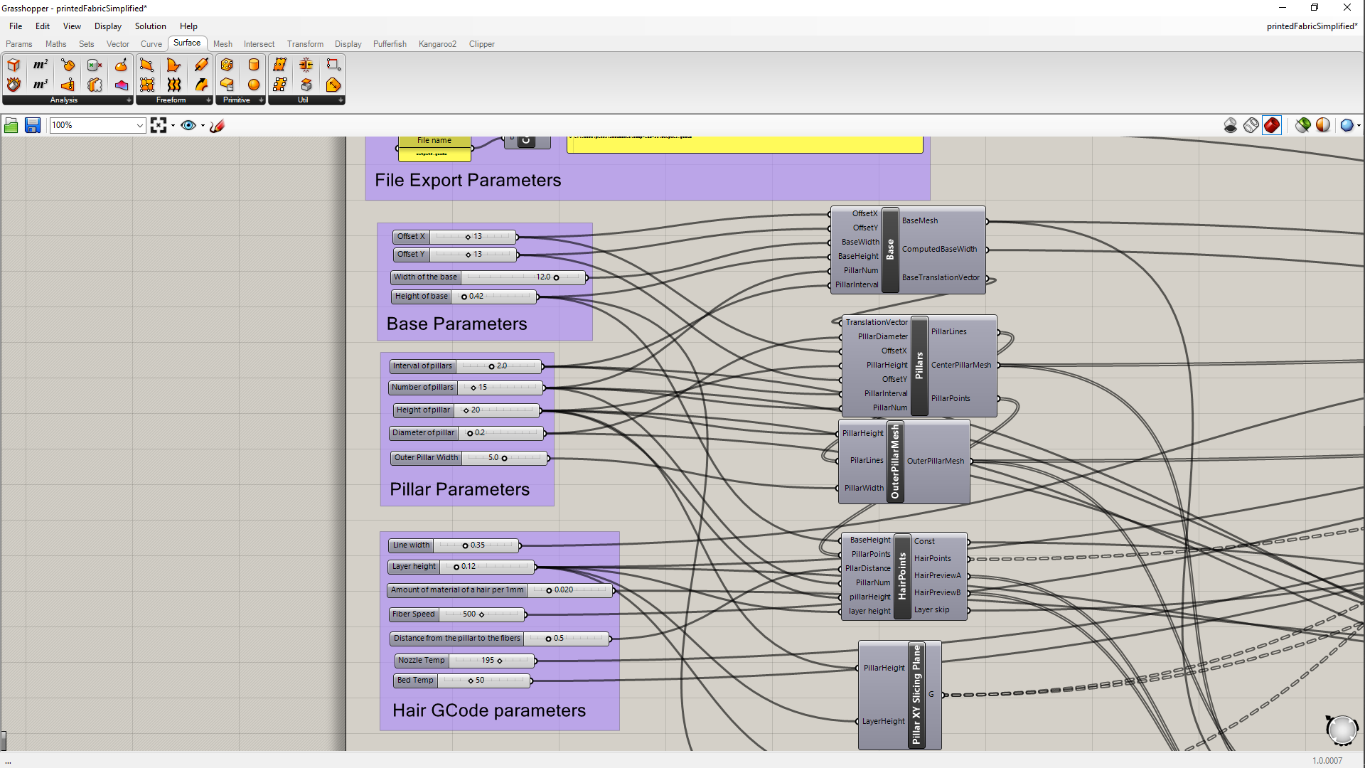Viewport: 1365px width, 768px height.
Task: Switch to the Kangaroo2 tab
Action: point(437,44)
